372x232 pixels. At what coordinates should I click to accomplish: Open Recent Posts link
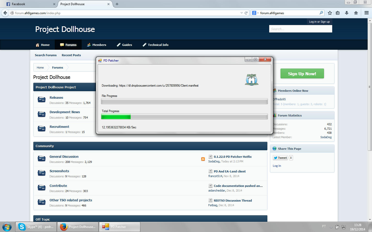coord(71,55)
